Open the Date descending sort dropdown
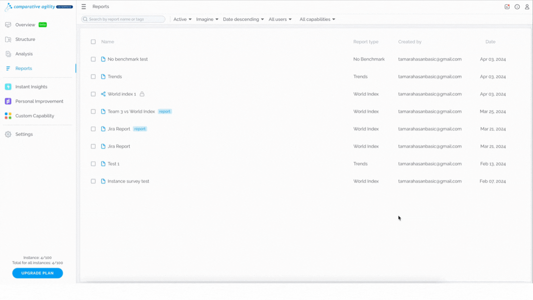This screenshot has height=300, width=533. [243, 19]
